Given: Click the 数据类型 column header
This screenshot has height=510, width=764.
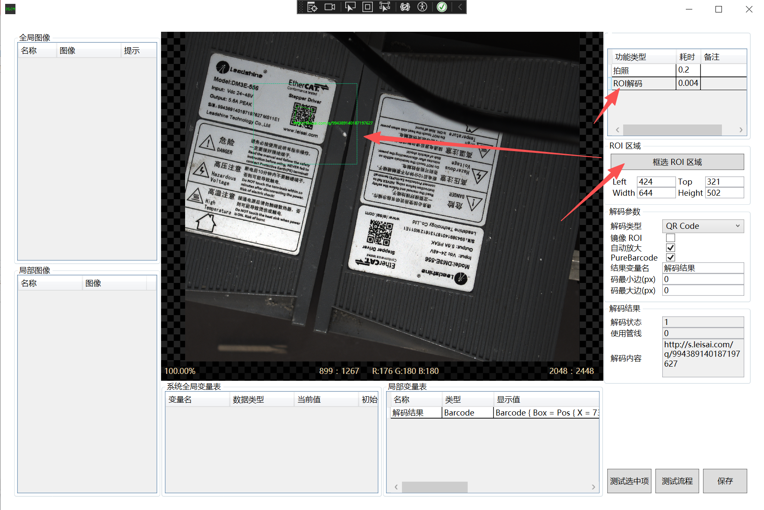Looking at the screenshot, I should (262, 400).
